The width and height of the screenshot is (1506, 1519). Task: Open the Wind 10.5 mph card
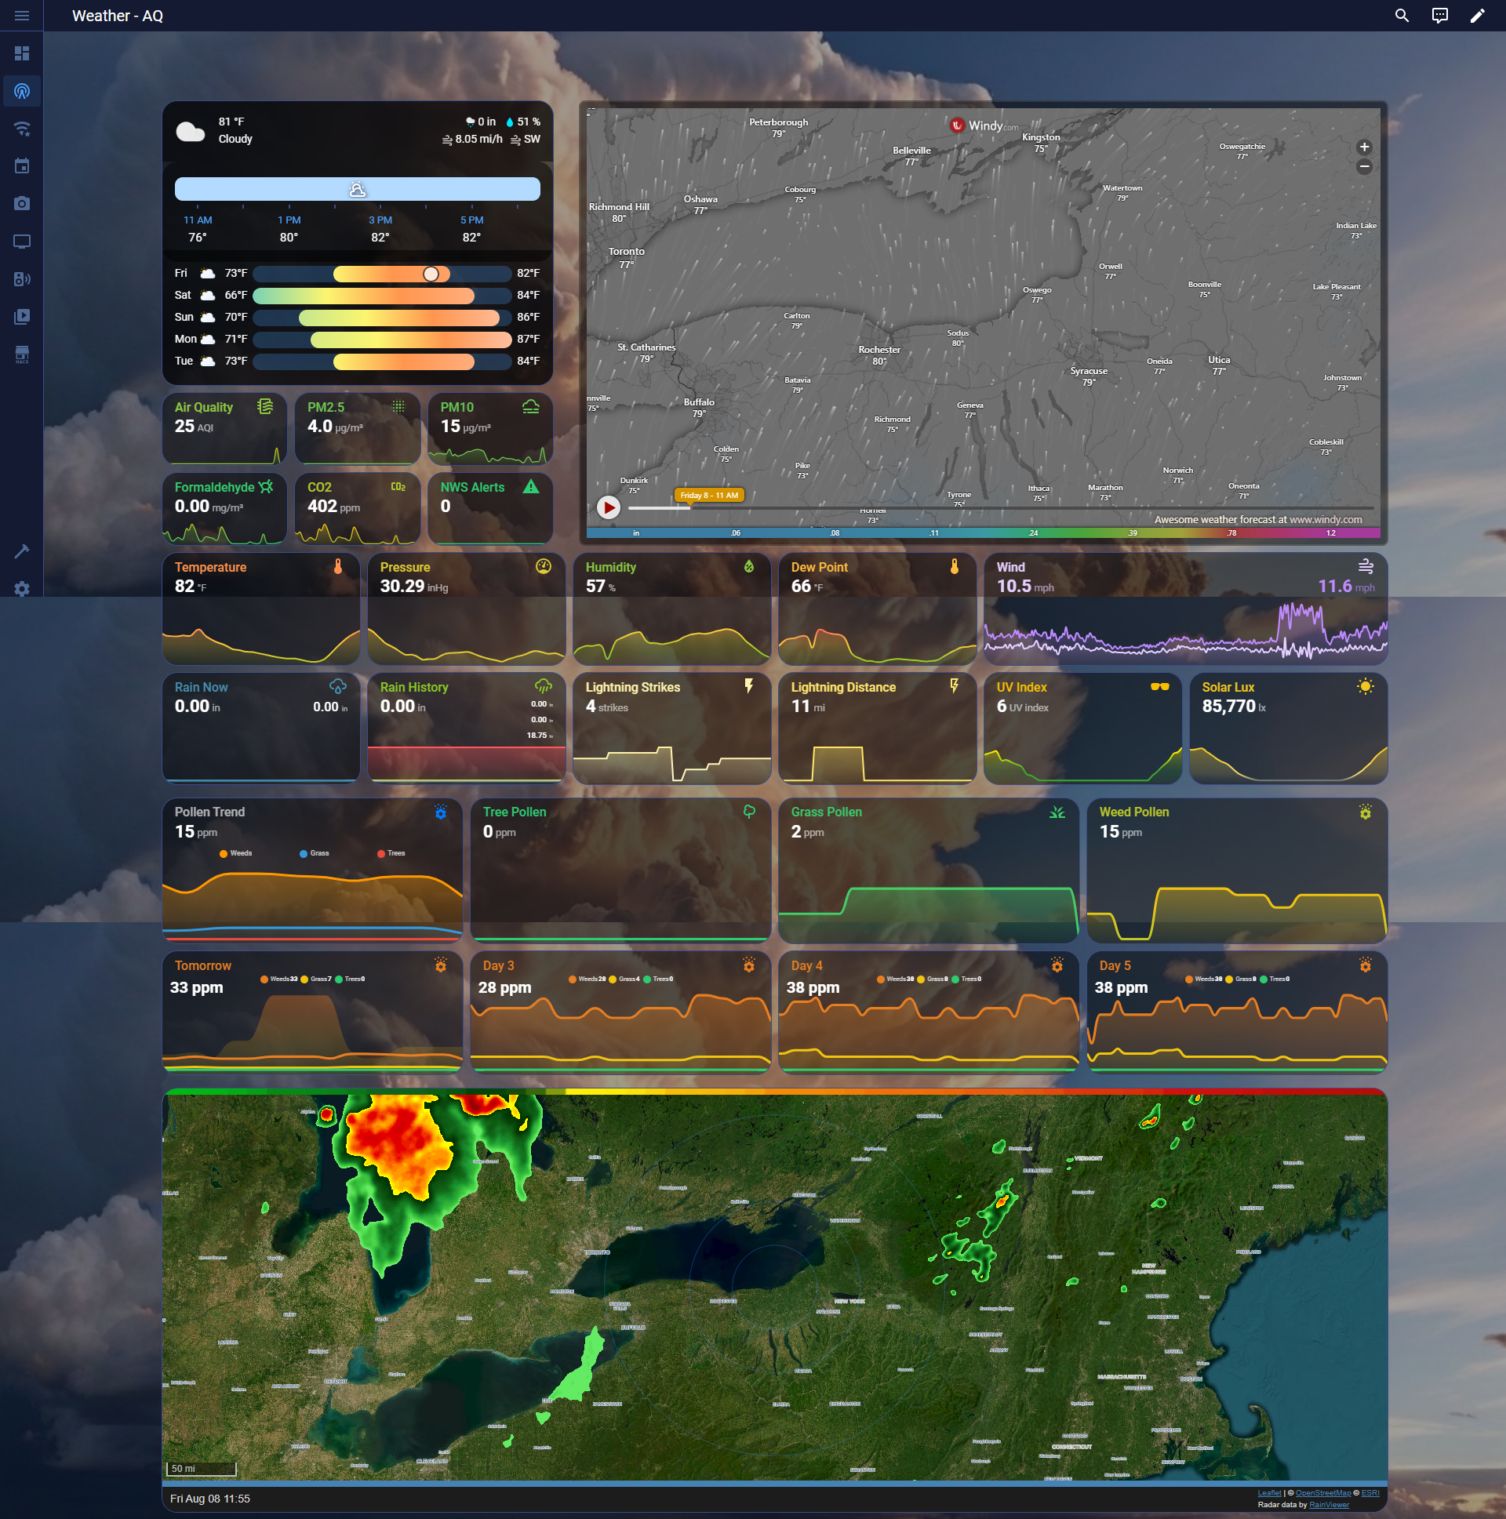pyautogui.click(x=1186, y=609)
